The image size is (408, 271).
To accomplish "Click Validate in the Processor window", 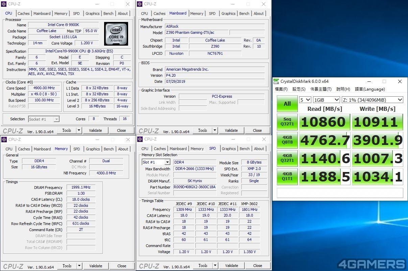I will click(95, 130).
